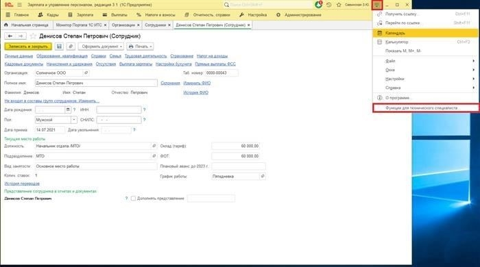Expand Настройки submenu in service menu
The height and width of the screenshot is (267, 480).
426,79
